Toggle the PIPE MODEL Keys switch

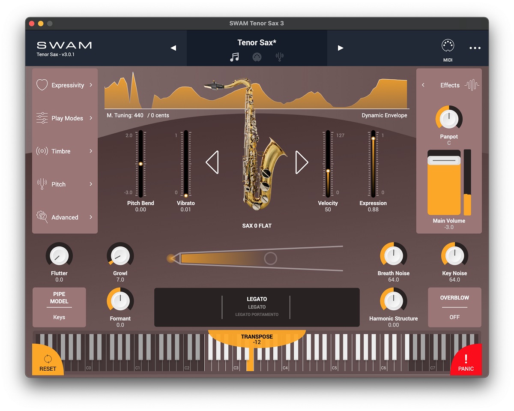(59, 307)
